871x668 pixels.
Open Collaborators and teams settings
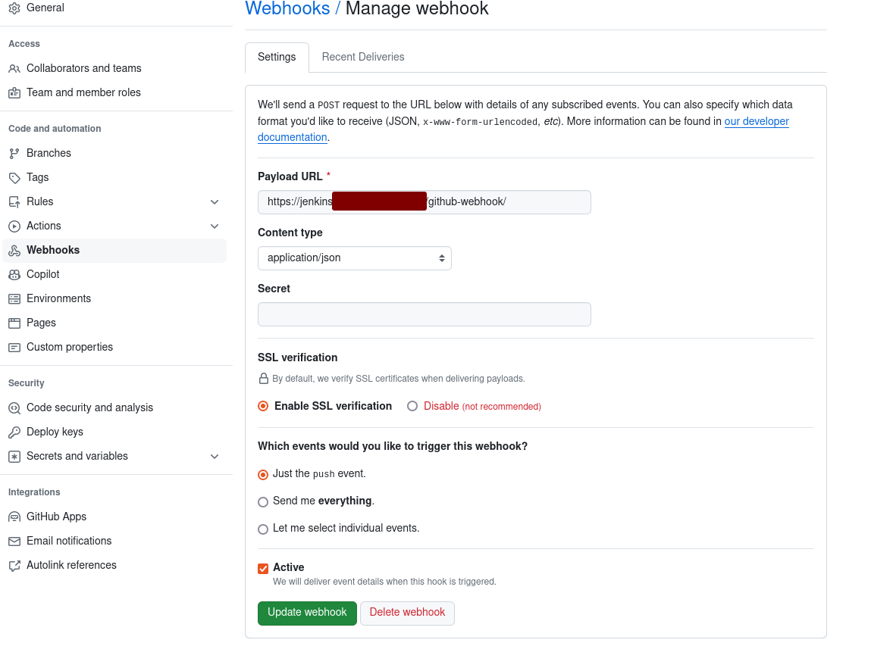tap(83, 68)
